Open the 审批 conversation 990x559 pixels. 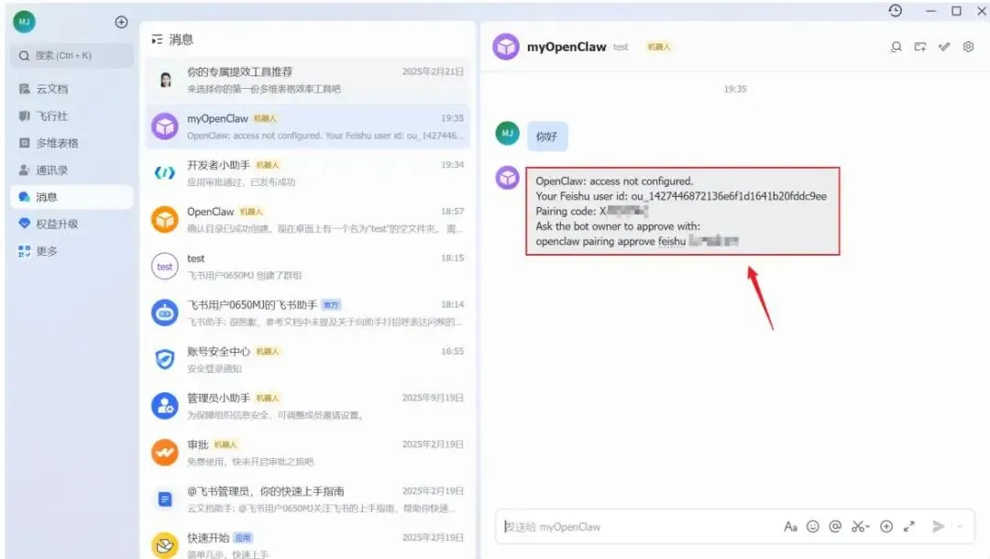[x=307, y=453]
